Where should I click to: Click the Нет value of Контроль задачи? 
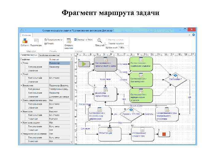tap(59, 123)
